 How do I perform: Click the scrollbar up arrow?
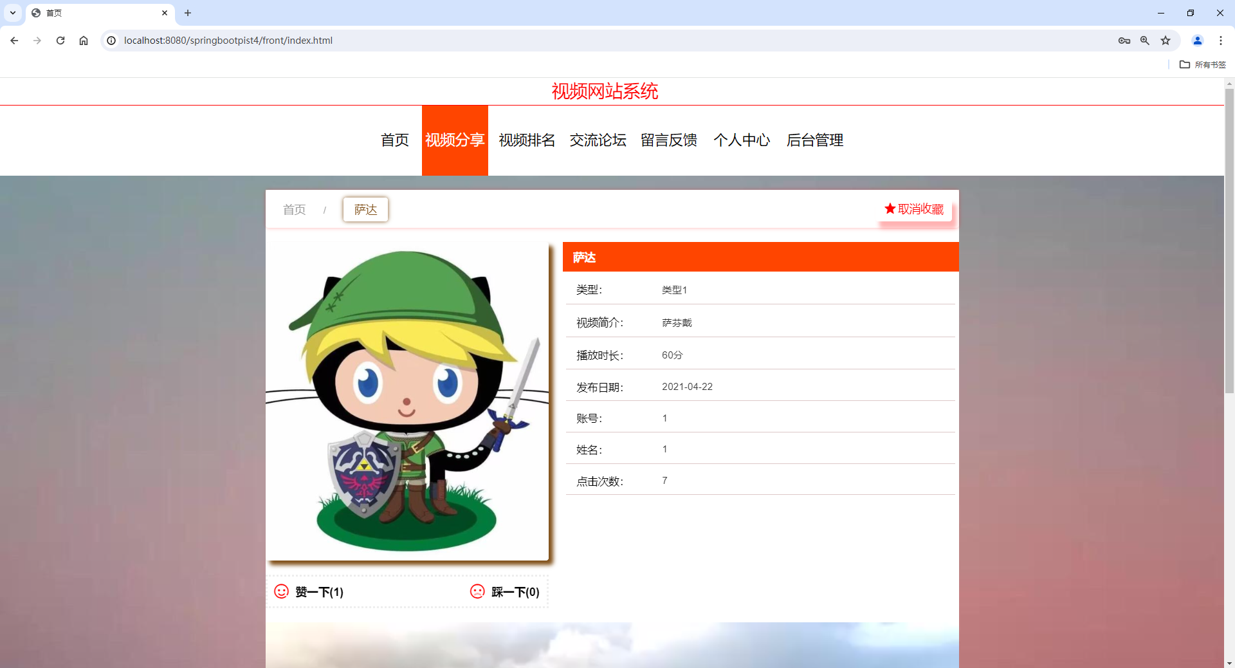pyautogui.click(x=1229, y=84)
